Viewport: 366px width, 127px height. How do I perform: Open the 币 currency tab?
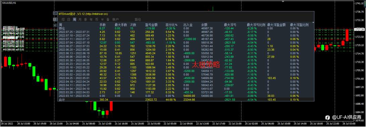point(97,19)
